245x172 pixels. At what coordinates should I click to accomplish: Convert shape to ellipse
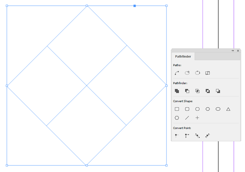click(x=218, y=109)
